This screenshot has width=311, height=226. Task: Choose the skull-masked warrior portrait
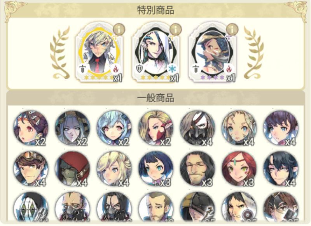[197, 128]
